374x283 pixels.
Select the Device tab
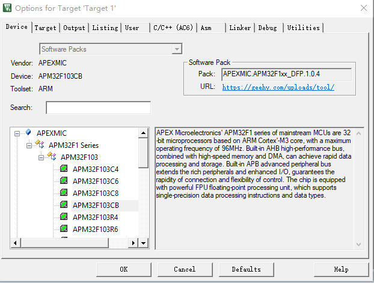pyautogui.click(x=17, y=26)
